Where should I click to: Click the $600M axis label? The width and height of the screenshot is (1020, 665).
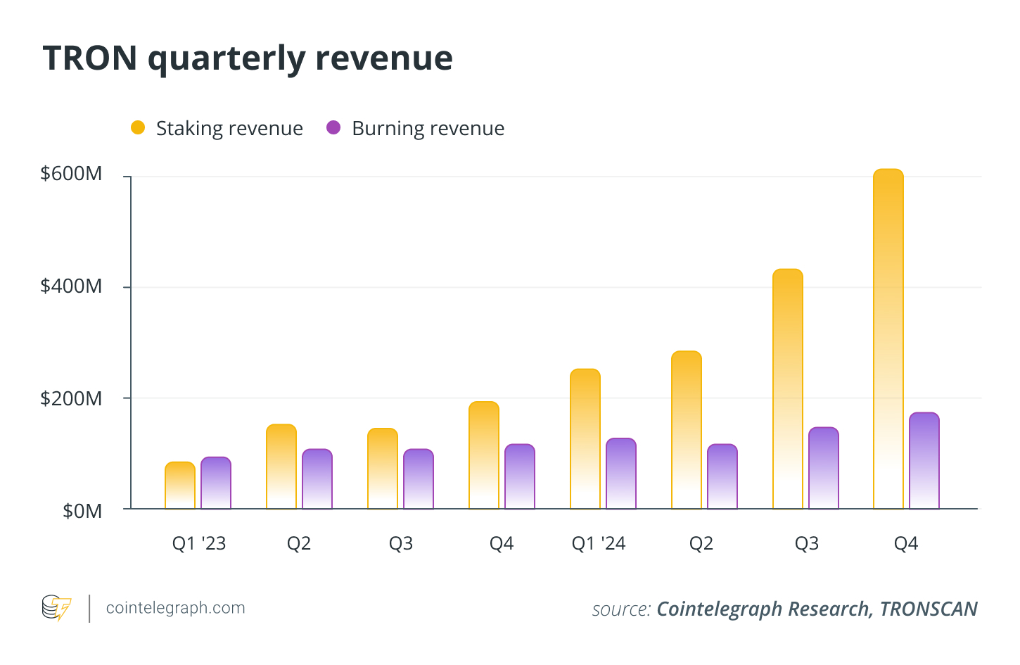click(71, 174)
